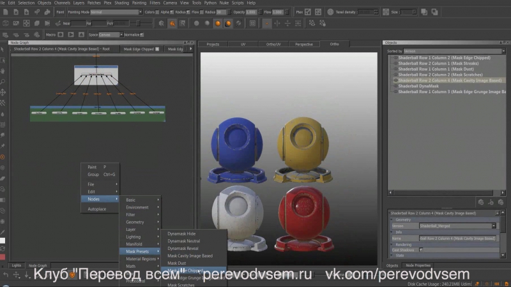Select Shaderball DynaMask in Objects list

click(x=418, y=86)
